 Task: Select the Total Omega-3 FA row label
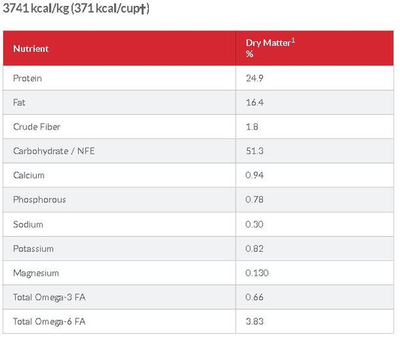tap(49, 297)
